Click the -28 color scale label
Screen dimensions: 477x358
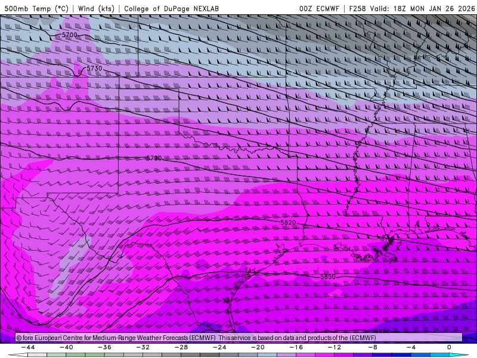coord(181,347)
